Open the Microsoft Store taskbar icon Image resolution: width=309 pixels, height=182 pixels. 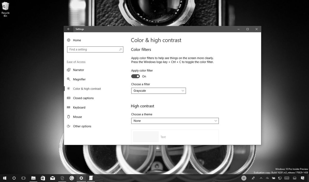pos(43,178)
